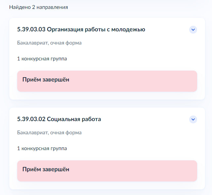Click the Приём завершён banner for 5.39.03.03
Image resolution: width=212 pixels, height=195 pixels.
(107, 81)
